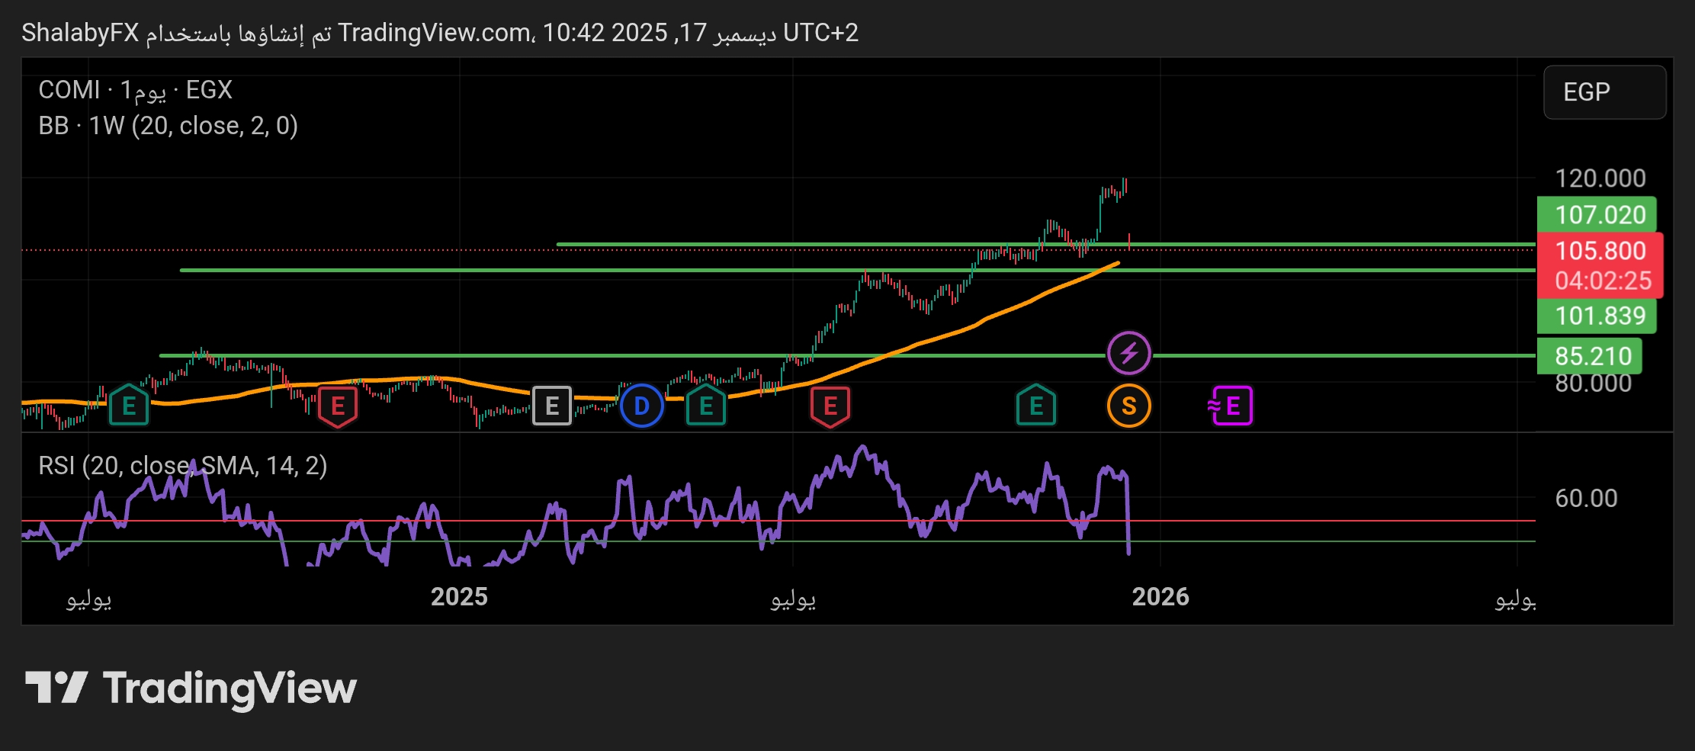Click the red 105.800 current price label

[x=1600, y=251]
